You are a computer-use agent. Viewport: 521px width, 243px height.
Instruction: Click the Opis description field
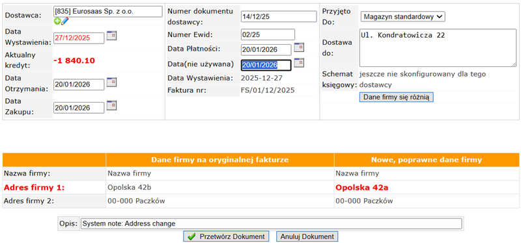(271, 224)
